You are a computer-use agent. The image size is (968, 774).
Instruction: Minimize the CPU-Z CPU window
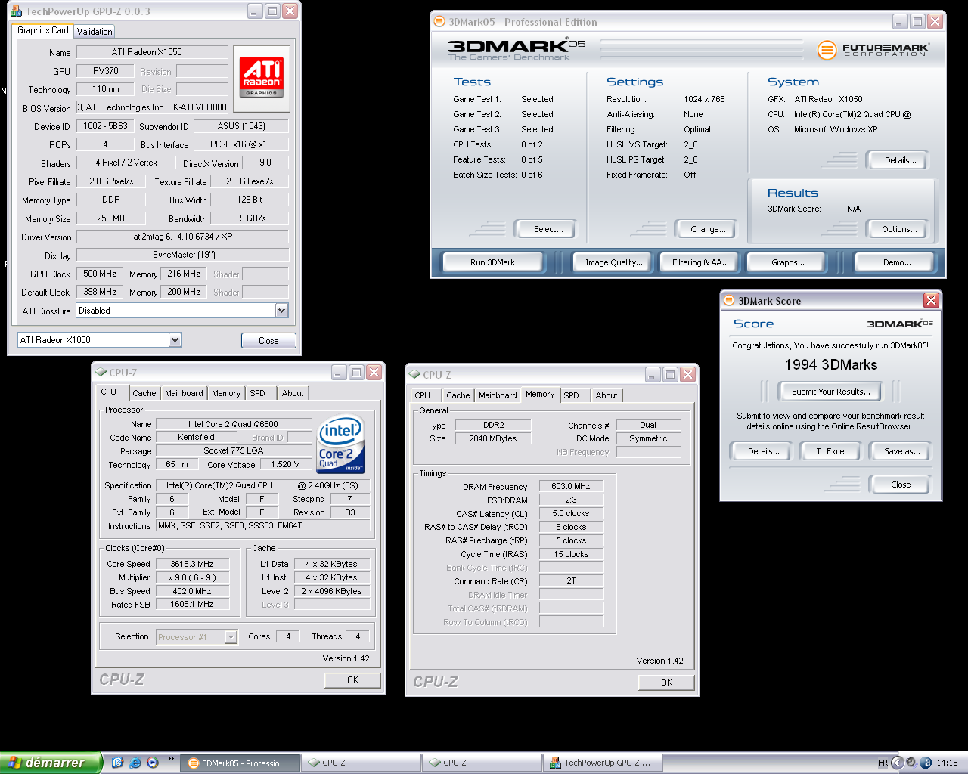(x=339, y=373)
